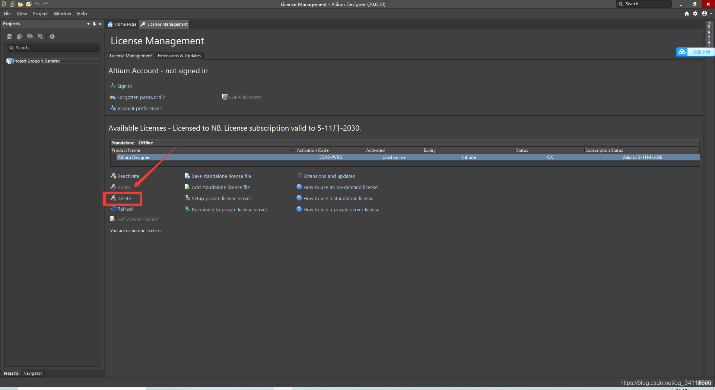
Task: Open the File menu
Action: tap(7, 14)
